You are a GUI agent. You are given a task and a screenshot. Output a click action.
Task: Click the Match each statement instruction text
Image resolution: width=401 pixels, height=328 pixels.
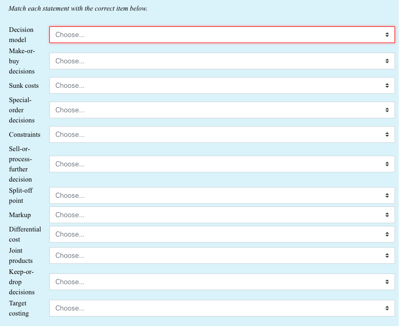(x=77, y=8)
